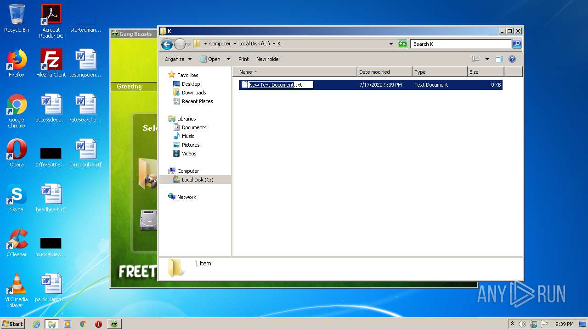Screen dimensions: 588x330
Task: Select the particularge... Word document icon
Action: pos(51,288)
